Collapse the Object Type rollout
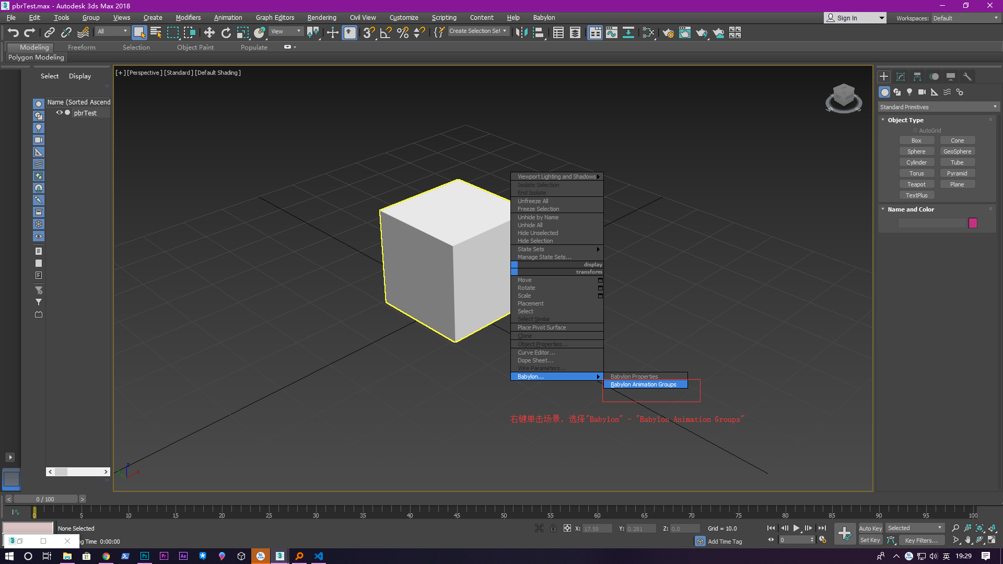Screen dimensions: 1003x564 pyautogui.click(x=905, y=120)
